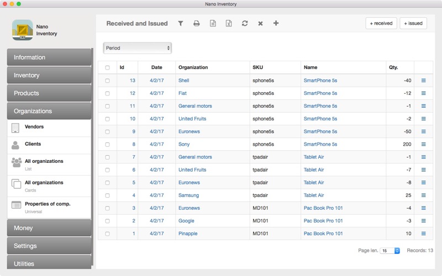
Task: Check the box for Fiat row
Action: [107, 93]
